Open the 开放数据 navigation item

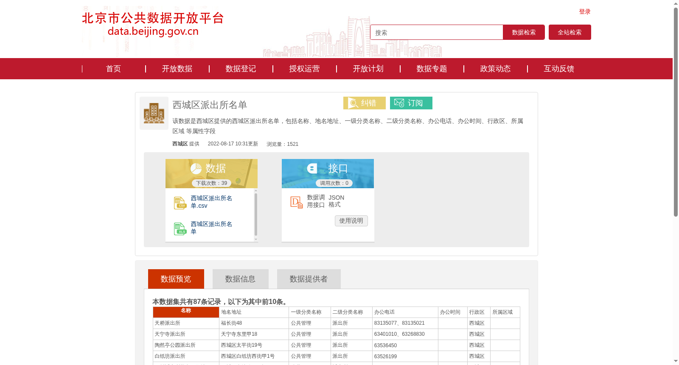(177, 69)
